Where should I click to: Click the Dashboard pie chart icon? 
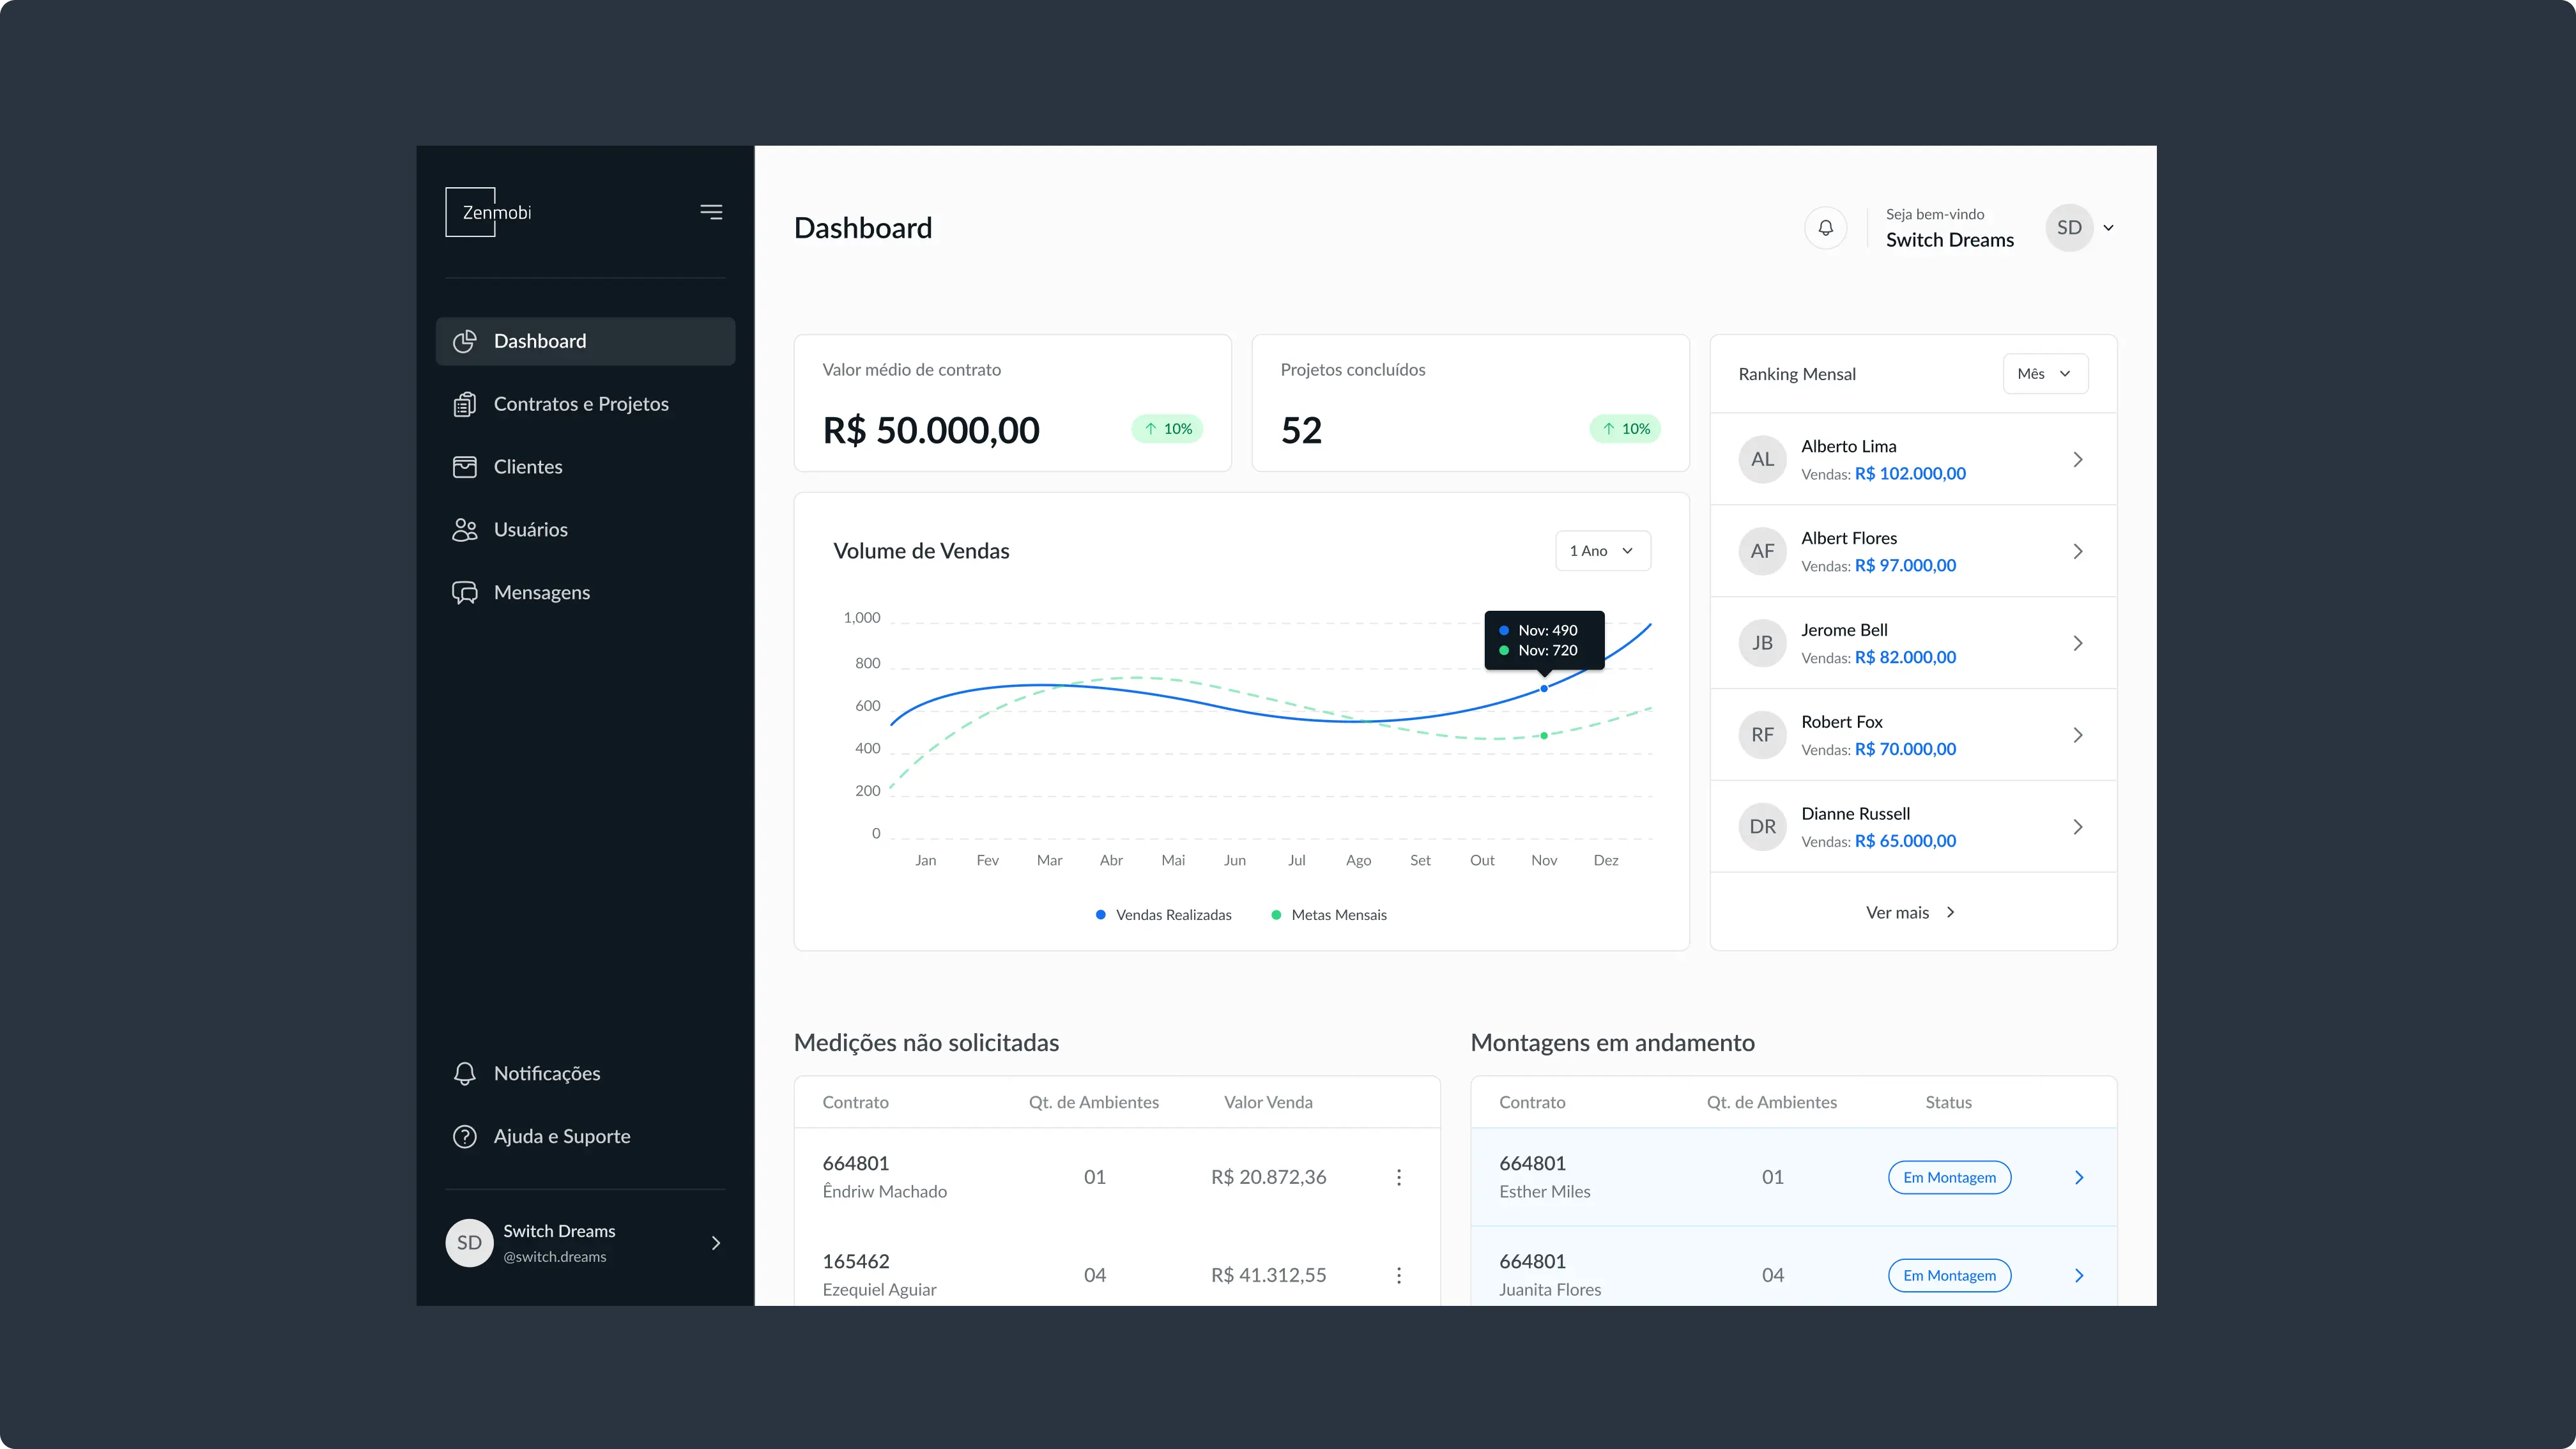coord(464,341)
